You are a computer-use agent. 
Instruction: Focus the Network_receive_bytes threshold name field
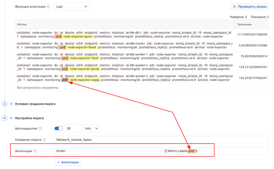point(161,140)
